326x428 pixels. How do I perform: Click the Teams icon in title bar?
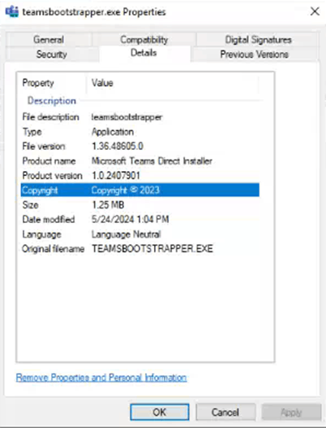[11, 11]
